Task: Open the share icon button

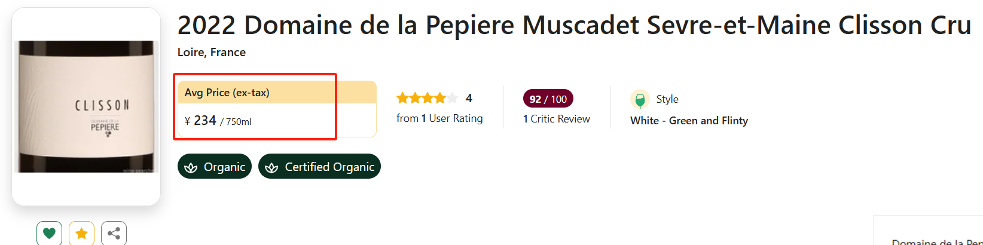Action: click(114, 233)
